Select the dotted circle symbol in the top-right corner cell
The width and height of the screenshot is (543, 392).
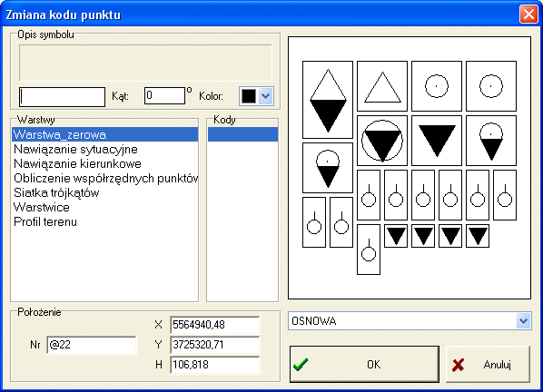point(491,86)
